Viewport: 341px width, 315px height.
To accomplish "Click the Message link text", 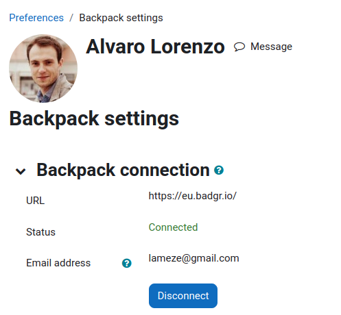I will point(271,47).
